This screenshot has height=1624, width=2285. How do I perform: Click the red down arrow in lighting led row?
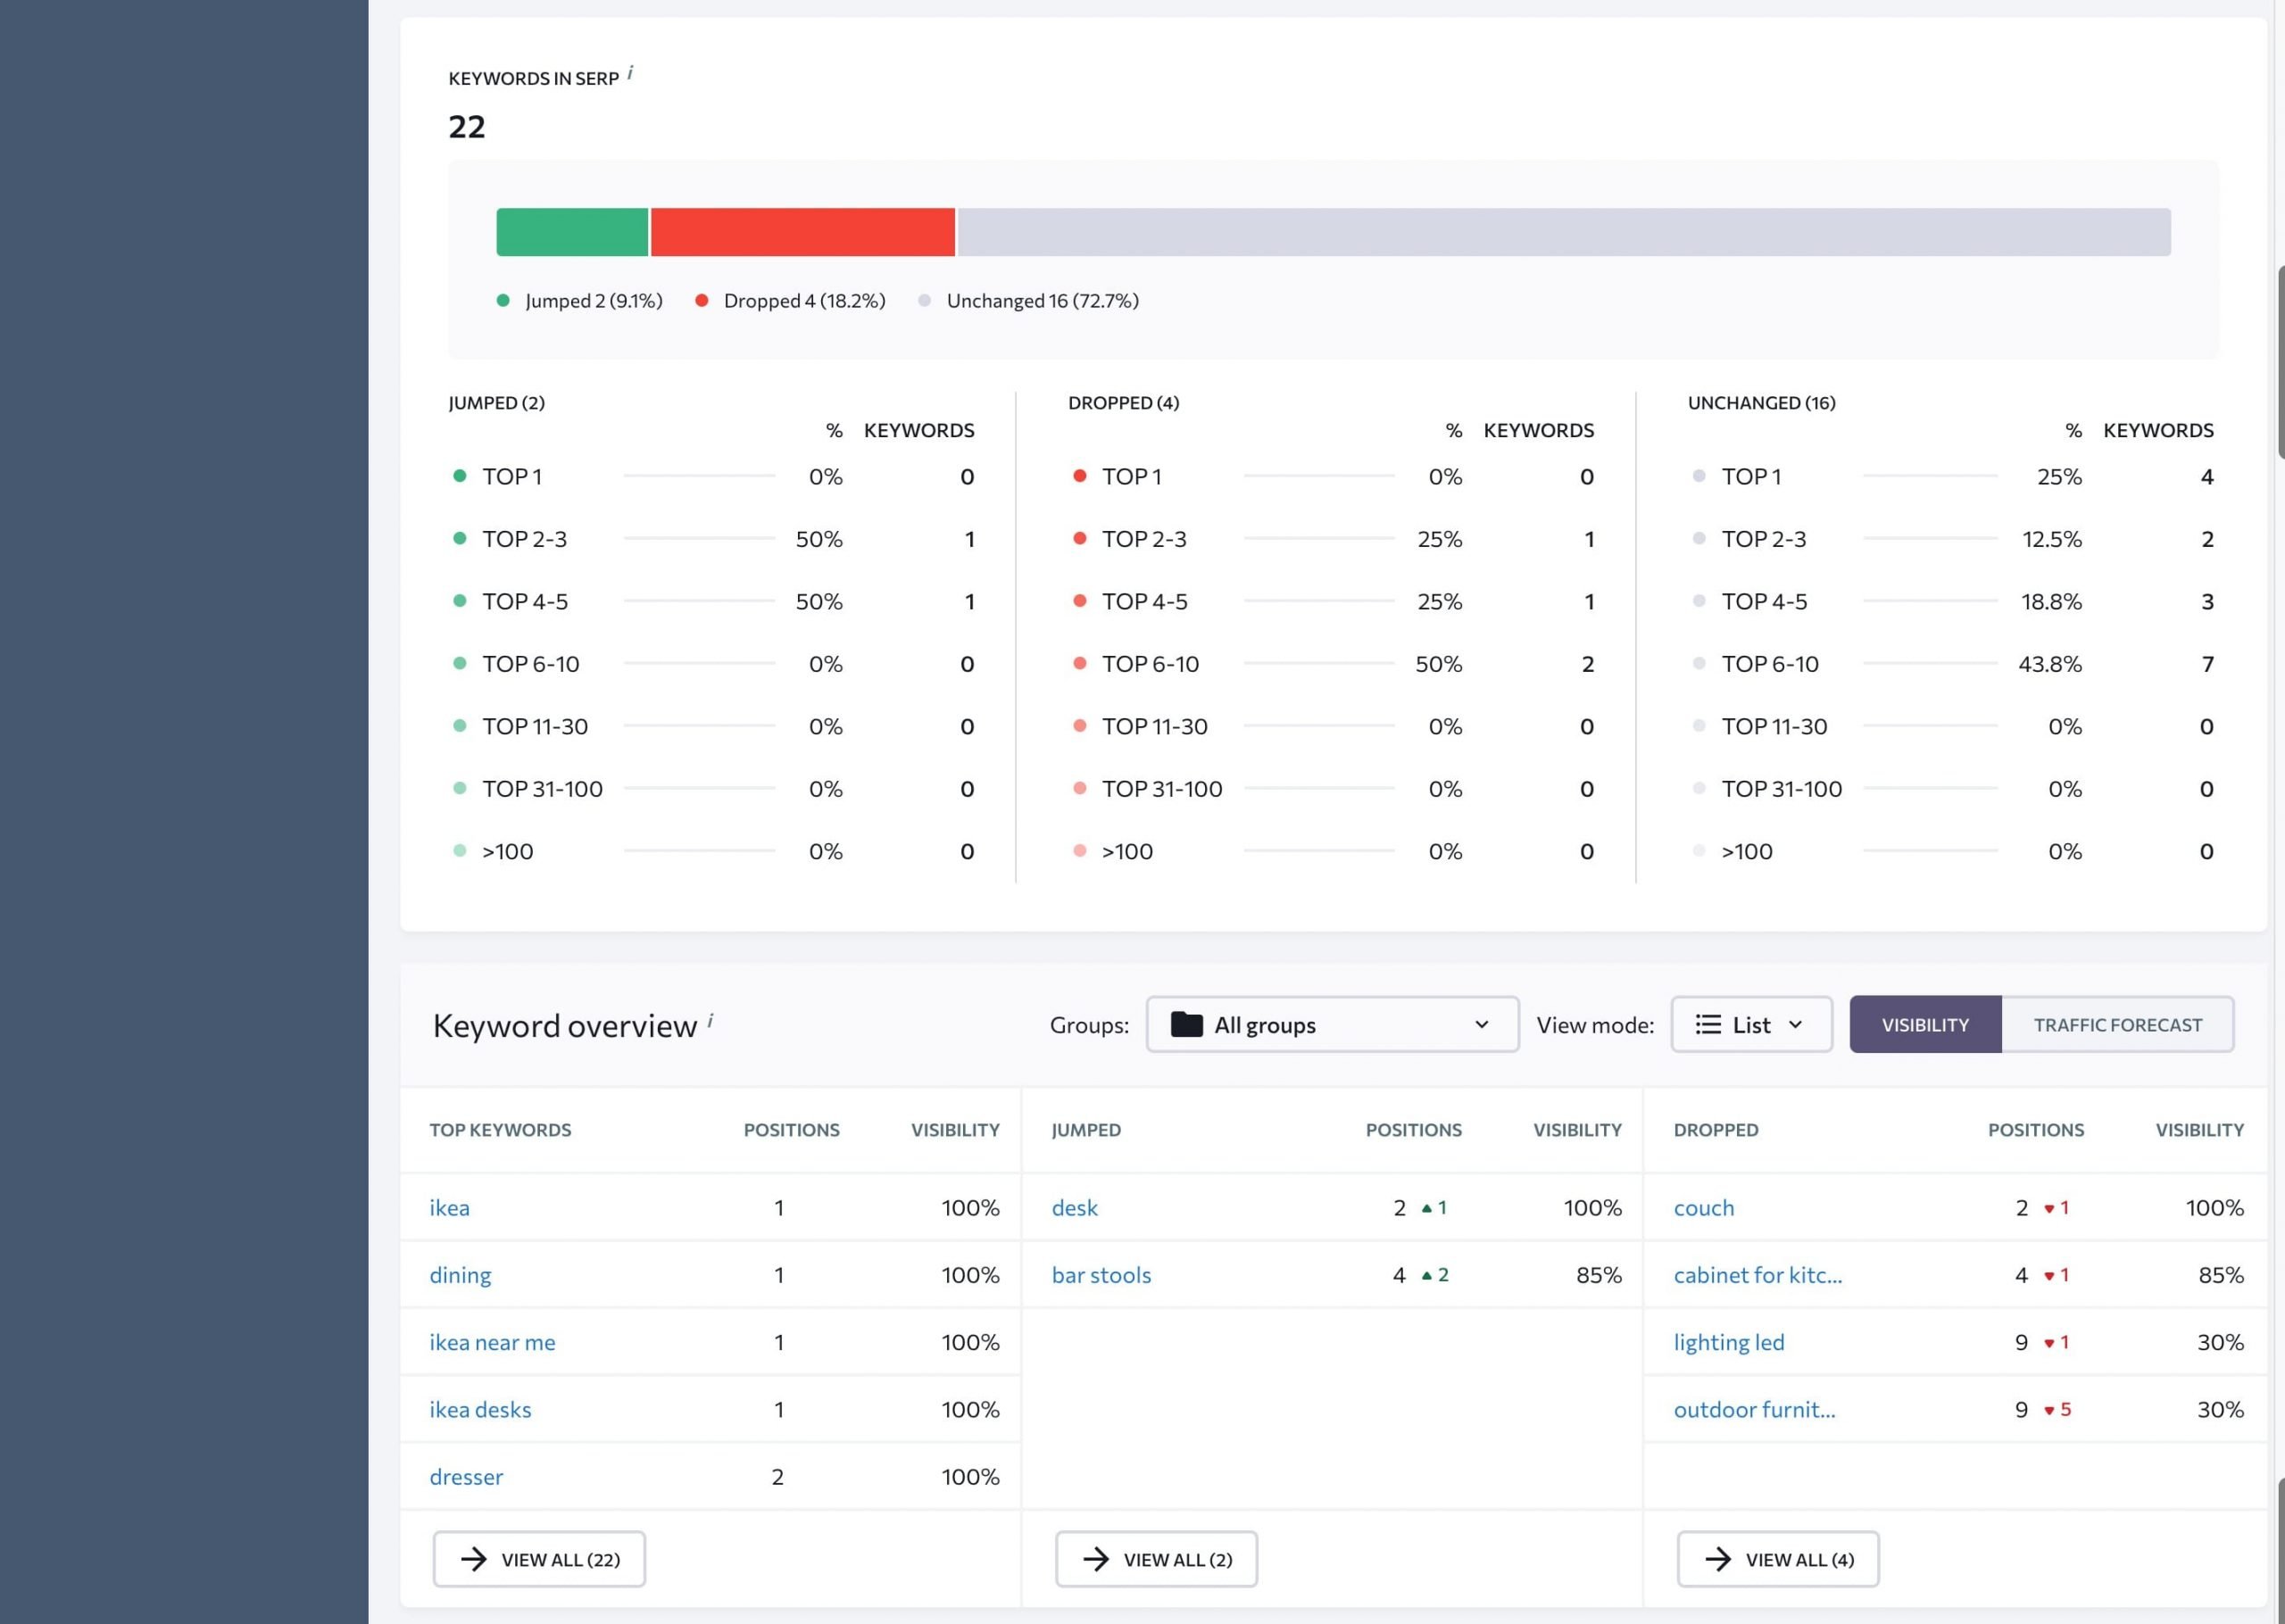click(2049, 1343)
